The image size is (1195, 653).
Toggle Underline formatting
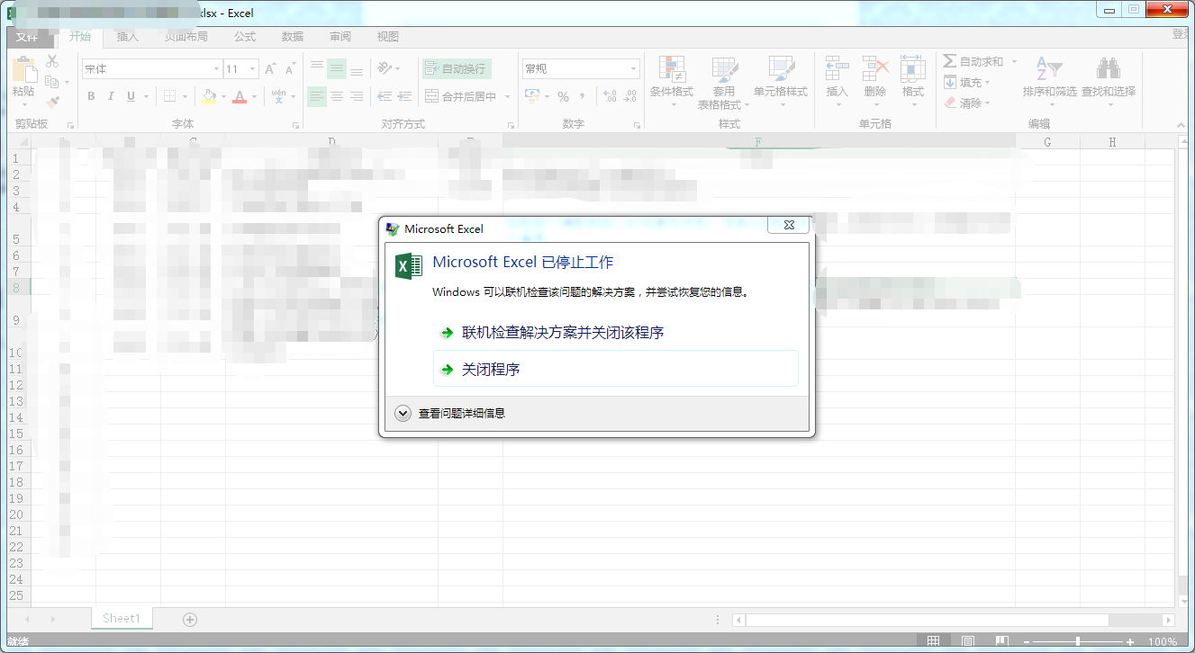[131, 96]
